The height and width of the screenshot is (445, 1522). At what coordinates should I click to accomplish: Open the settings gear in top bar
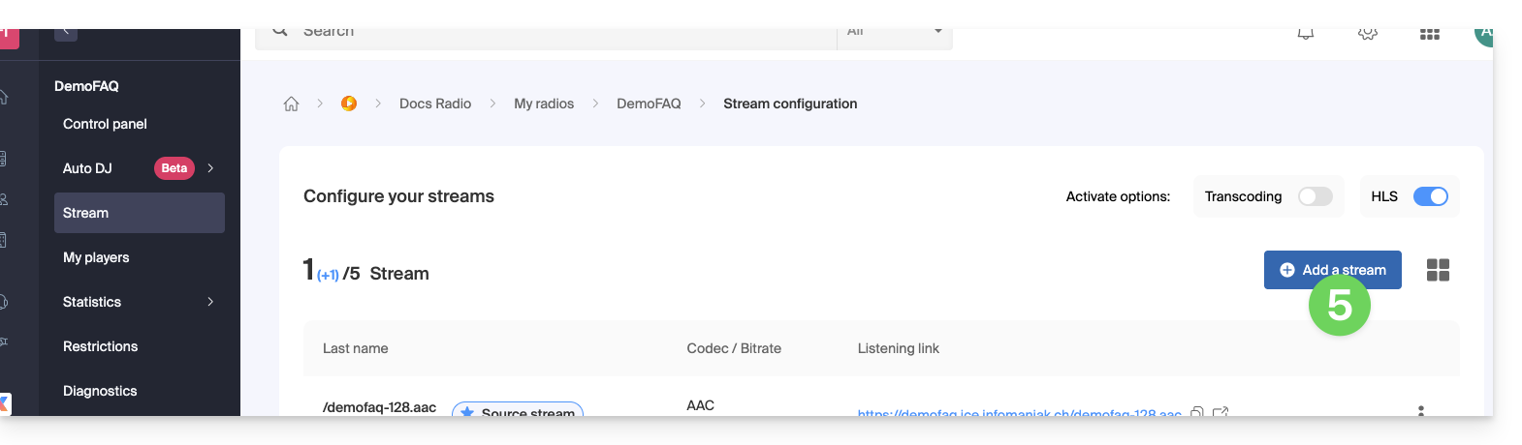click(x=1368, y=34)
